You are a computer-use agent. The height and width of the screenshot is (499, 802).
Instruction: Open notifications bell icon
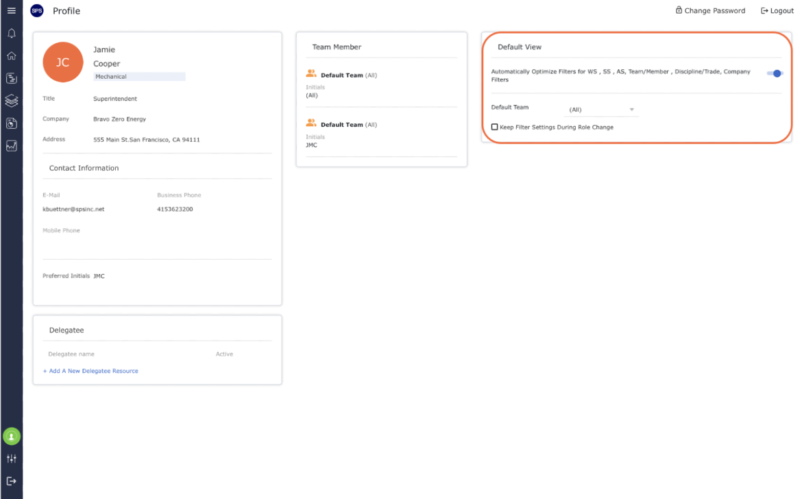11,34
